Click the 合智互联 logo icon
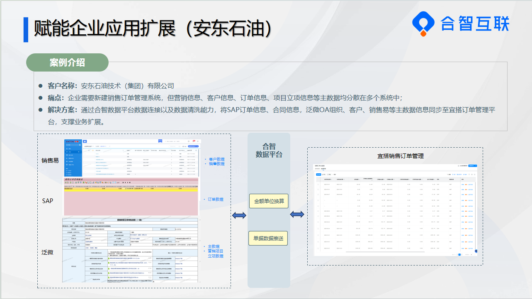 423,24
